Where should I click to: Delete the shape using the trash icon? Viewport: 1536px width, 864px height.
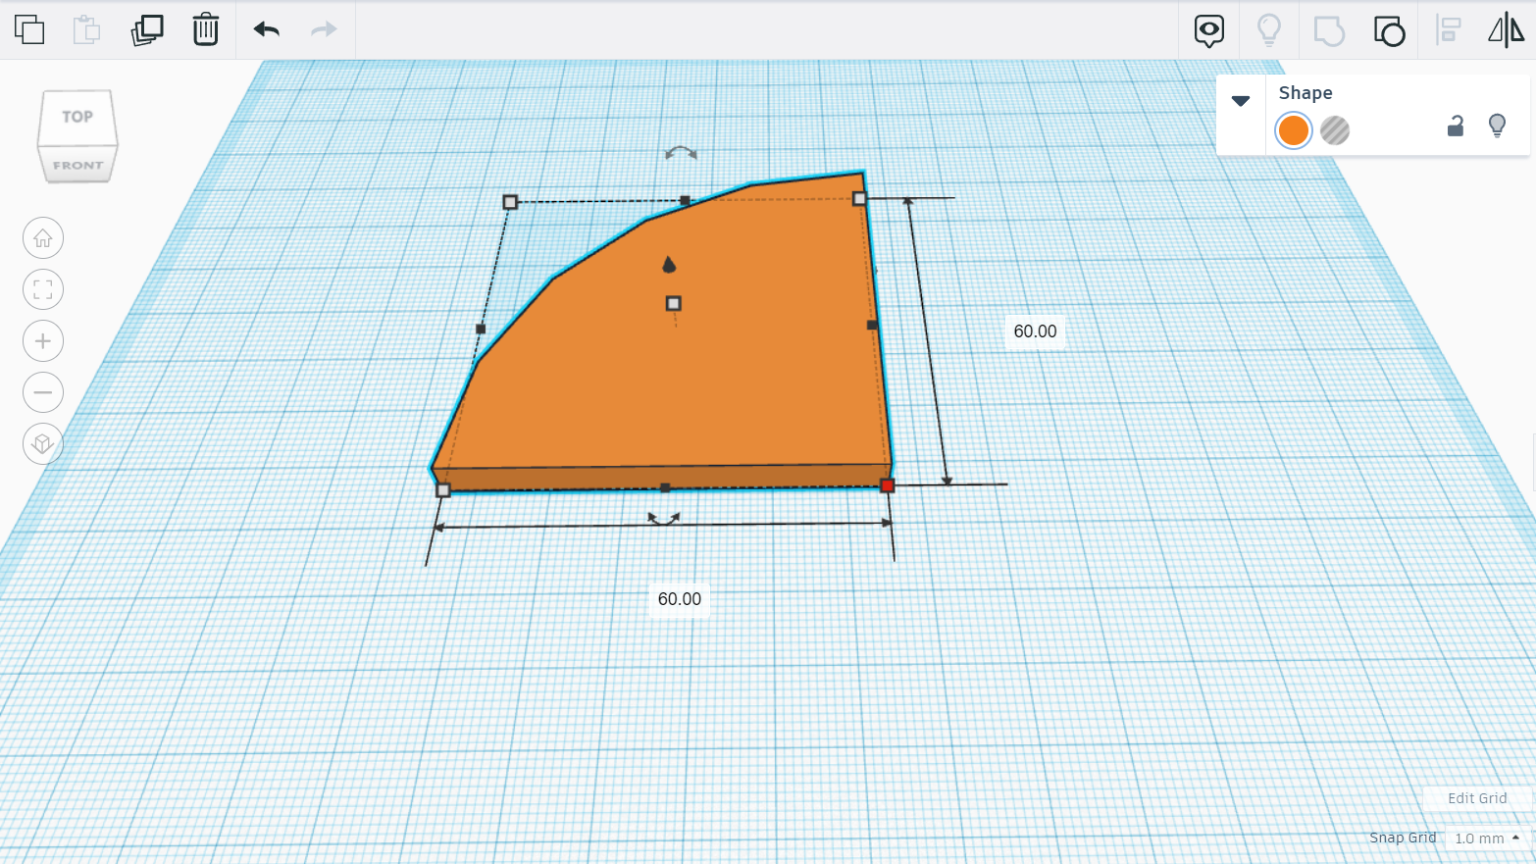(x=204, y=30)
